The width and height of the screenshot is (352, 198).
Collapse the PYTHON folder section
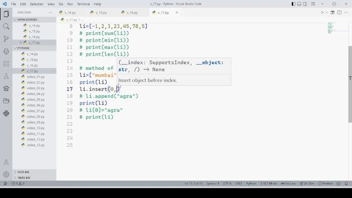34,48
